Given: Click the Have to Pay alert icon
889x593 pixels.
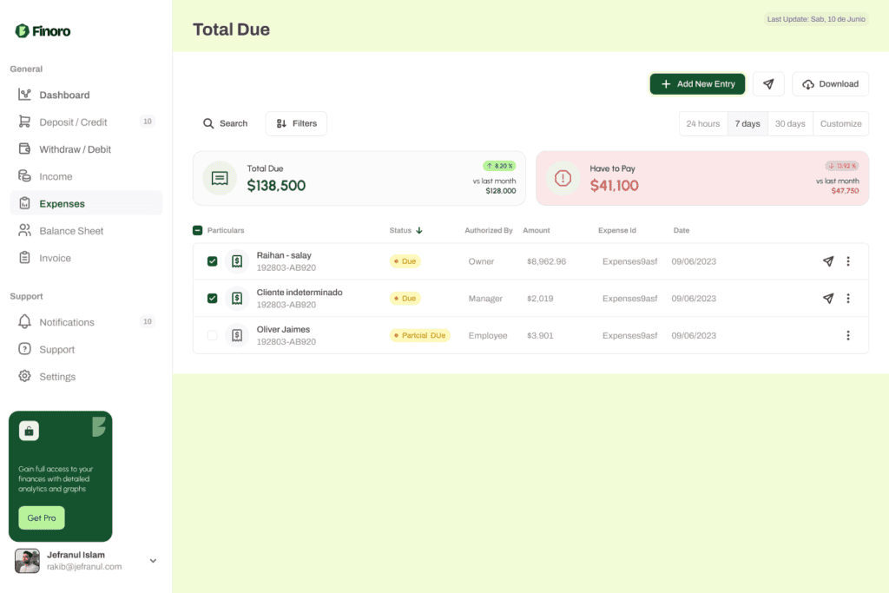Looking at the screenshot, I should pos(563,178).
